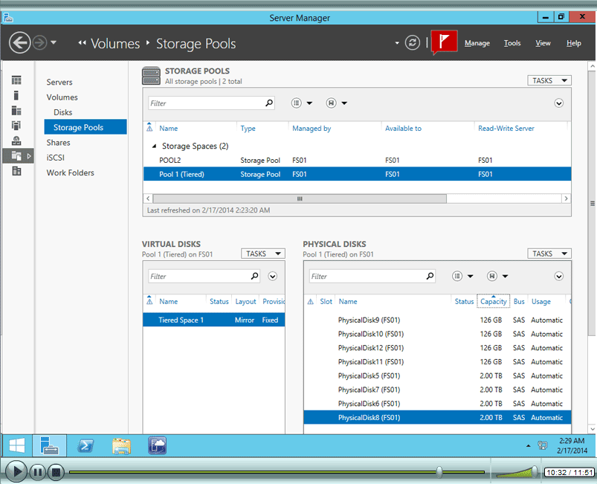This screenshot has width=597, height=484.
Task: Open File Explorer from the taskbar
Action: pyautogui.click(x=121, y=445)
